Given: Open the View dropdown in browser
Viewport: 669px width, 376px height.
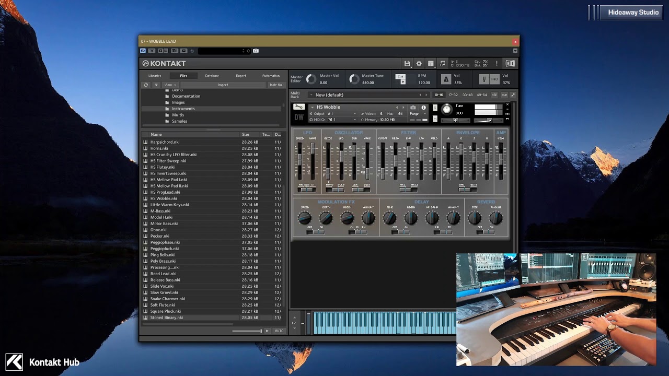Looking at the screenshot, I should pos(170,85).
